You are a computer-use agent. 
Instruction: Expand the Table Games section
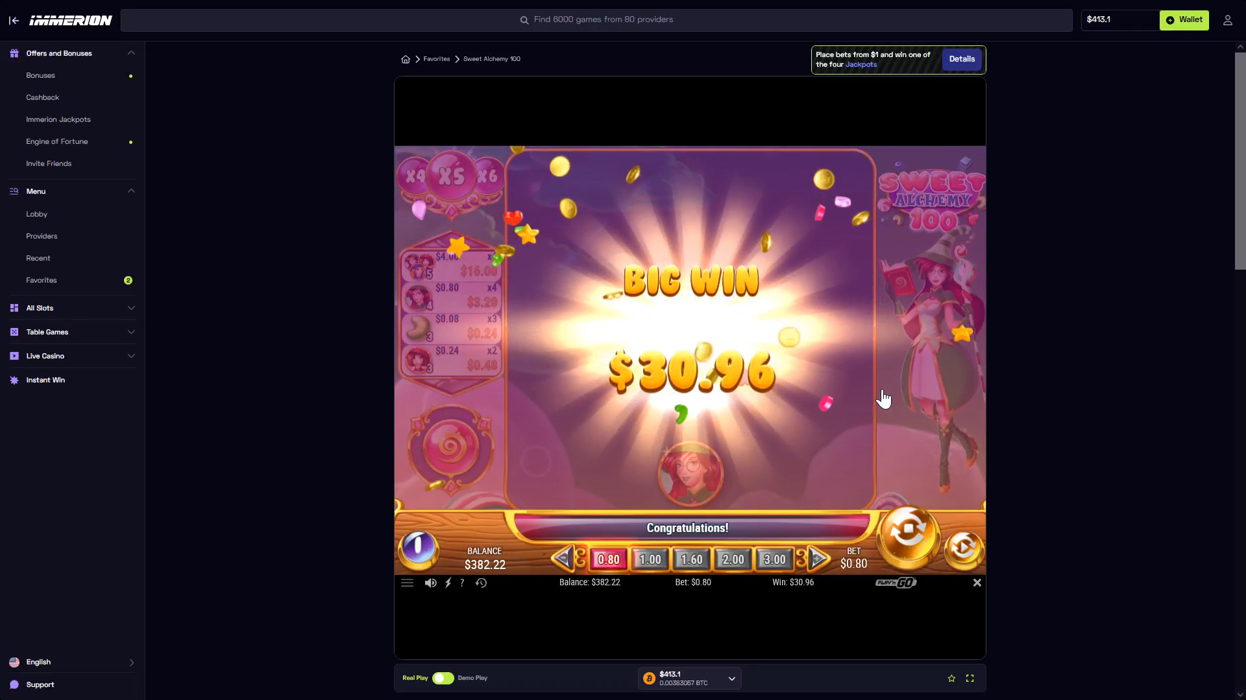tap(131, 332)
